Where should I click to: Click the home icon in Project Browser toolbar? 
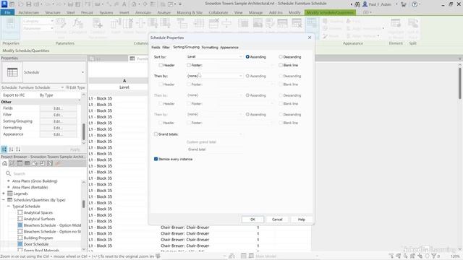click(x=5, y=163)
